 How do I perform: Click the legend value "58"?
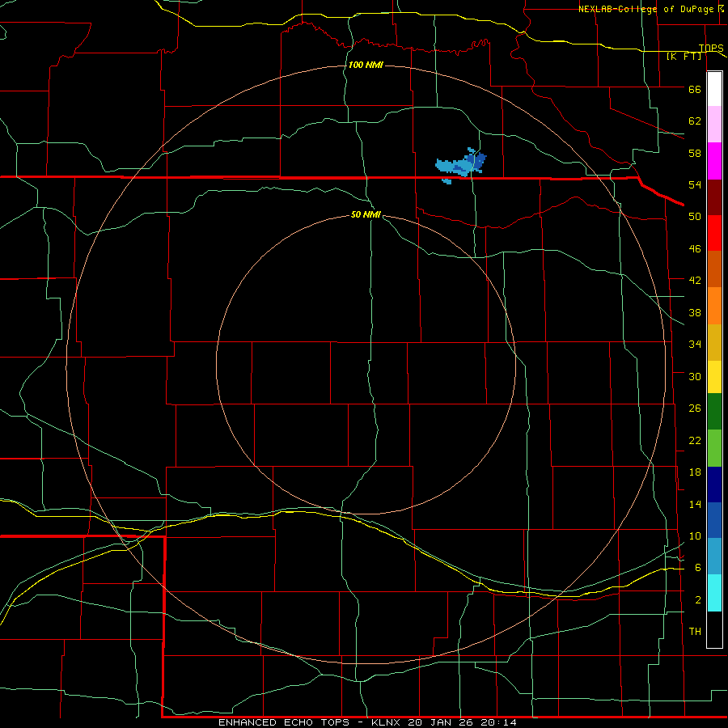tap(695, 153)
